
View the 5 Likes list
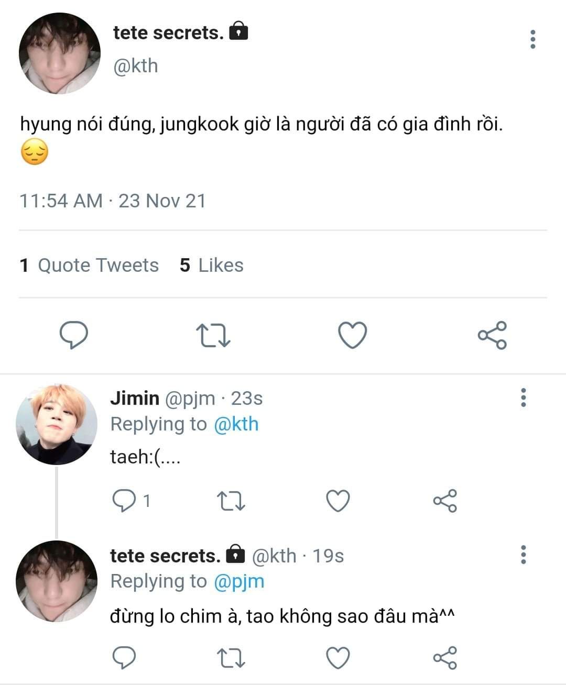(x=211, y=266)
